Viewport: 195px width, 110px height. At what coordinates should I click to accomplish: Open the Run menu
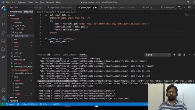[x=42, y=2]
